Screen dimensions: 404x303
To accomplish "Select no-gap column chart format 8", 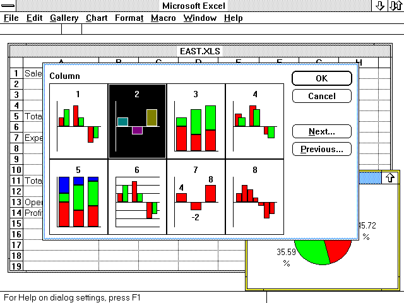I will pos(255,197).
